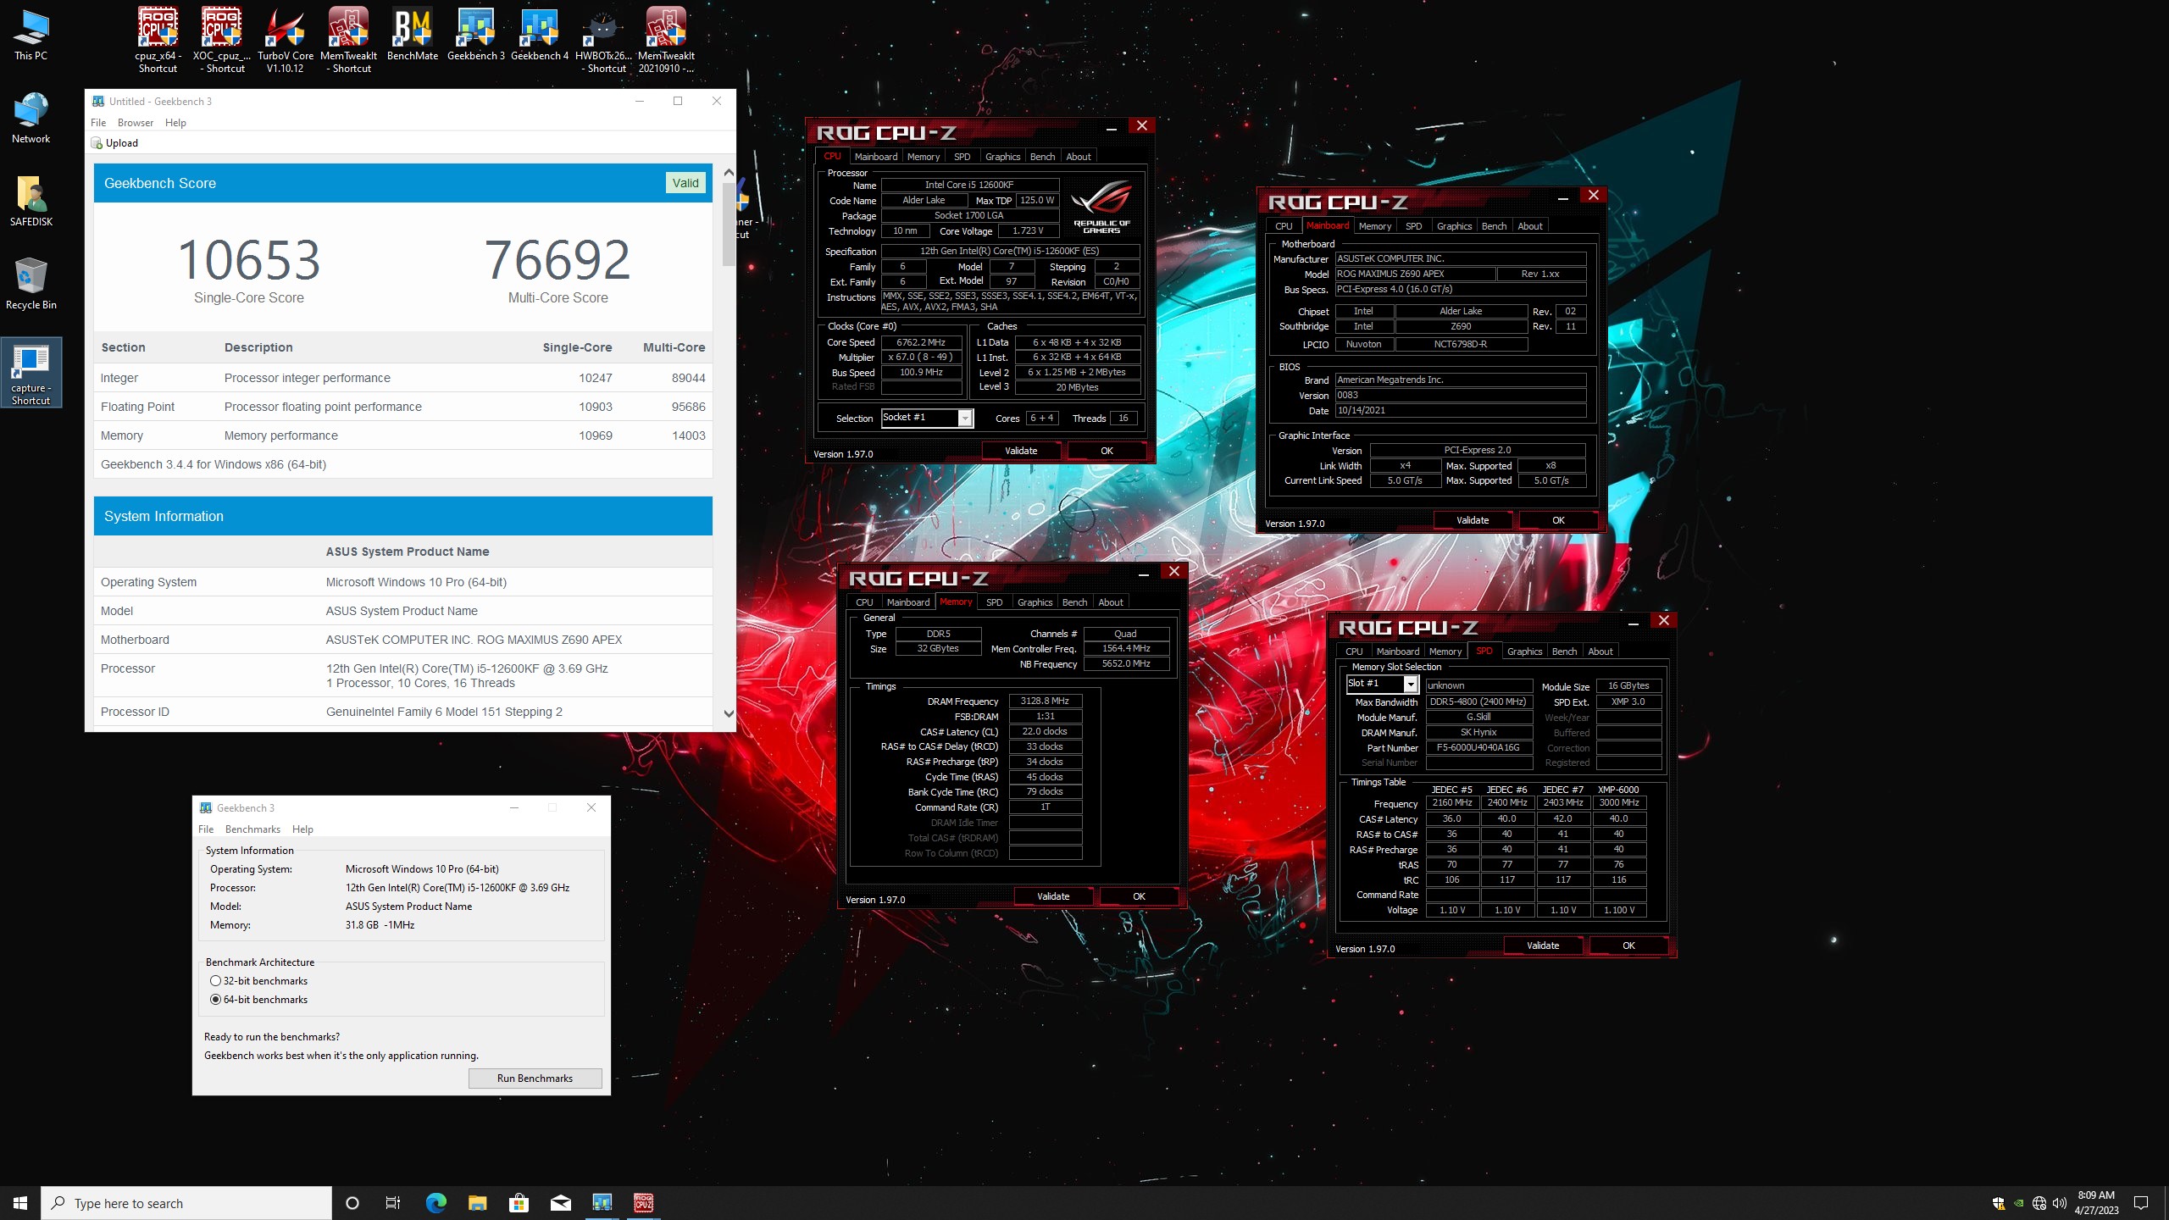Click the volume tray icon
Screen dimensions: 2169x1220
pyautogui.click(x=2060, y=1203)
